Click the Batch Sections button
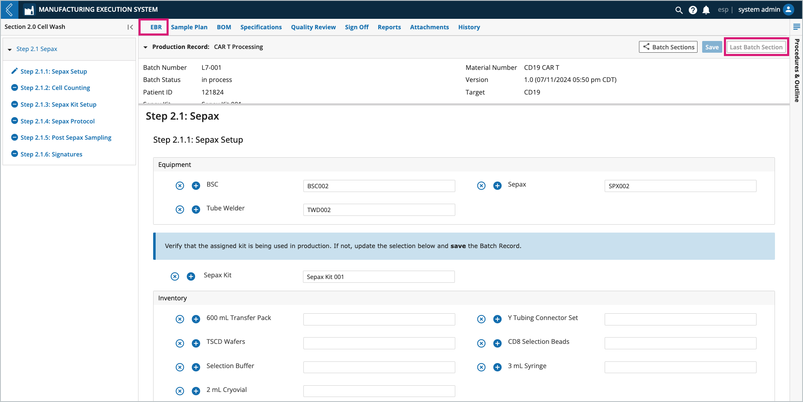 pos(668,47)
